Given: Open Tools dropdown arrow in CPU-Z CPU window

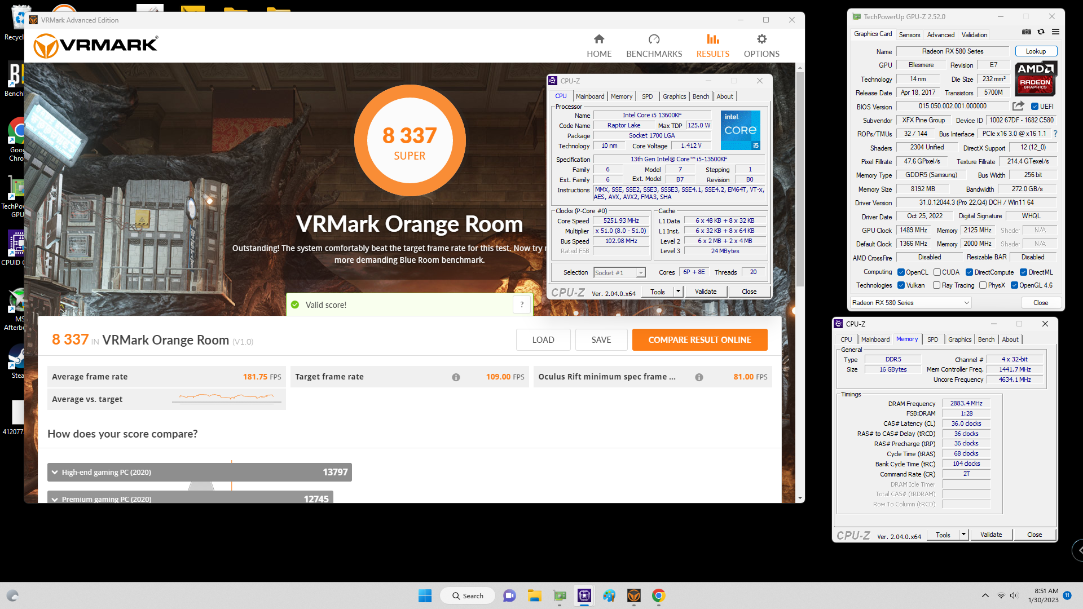Looking at the screenshot, I should 678,292.
